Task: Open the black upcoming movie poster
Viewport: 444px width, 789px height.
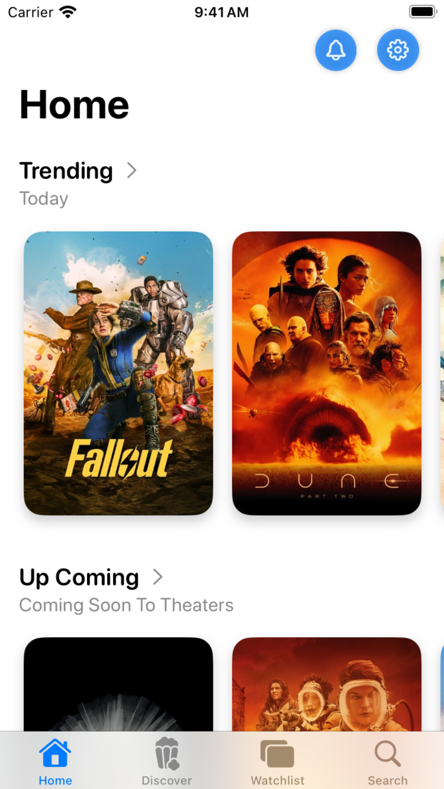Action: pos(118,684)
